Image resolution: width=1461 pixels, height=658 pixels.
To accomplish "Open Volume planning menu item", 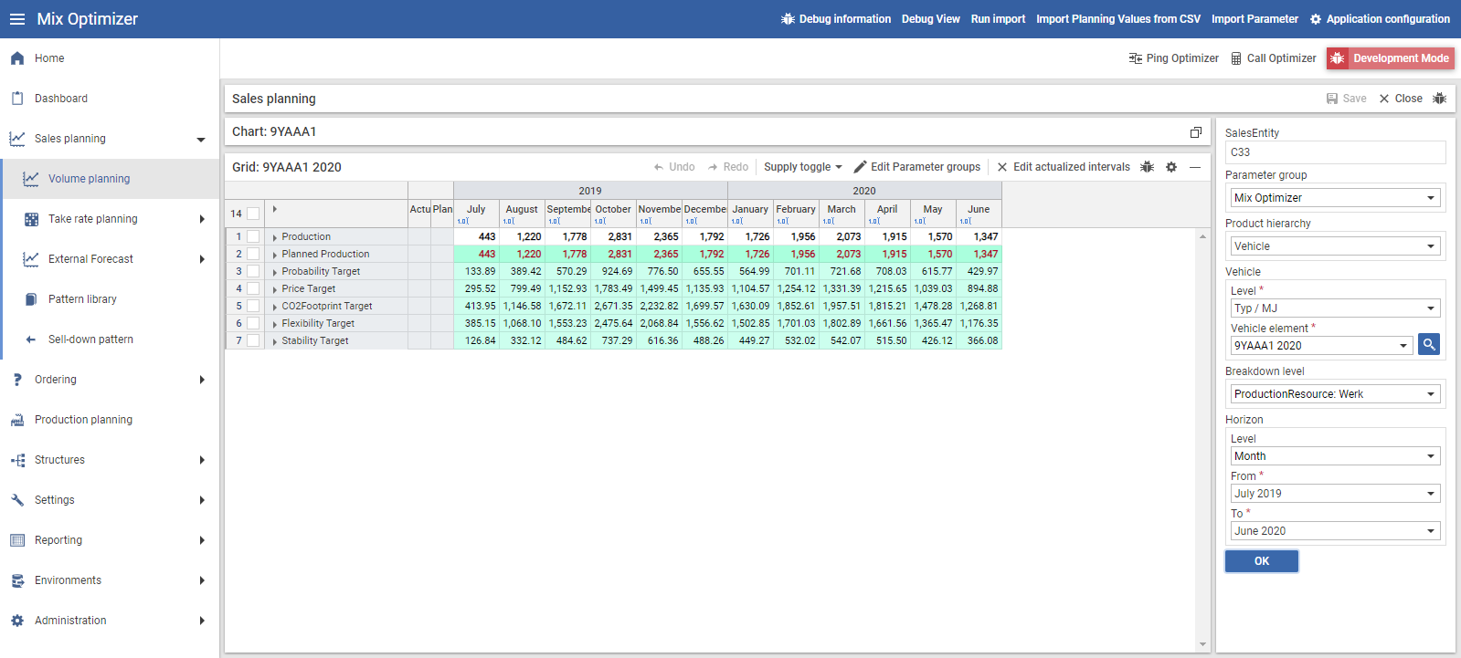I will 111,179.
